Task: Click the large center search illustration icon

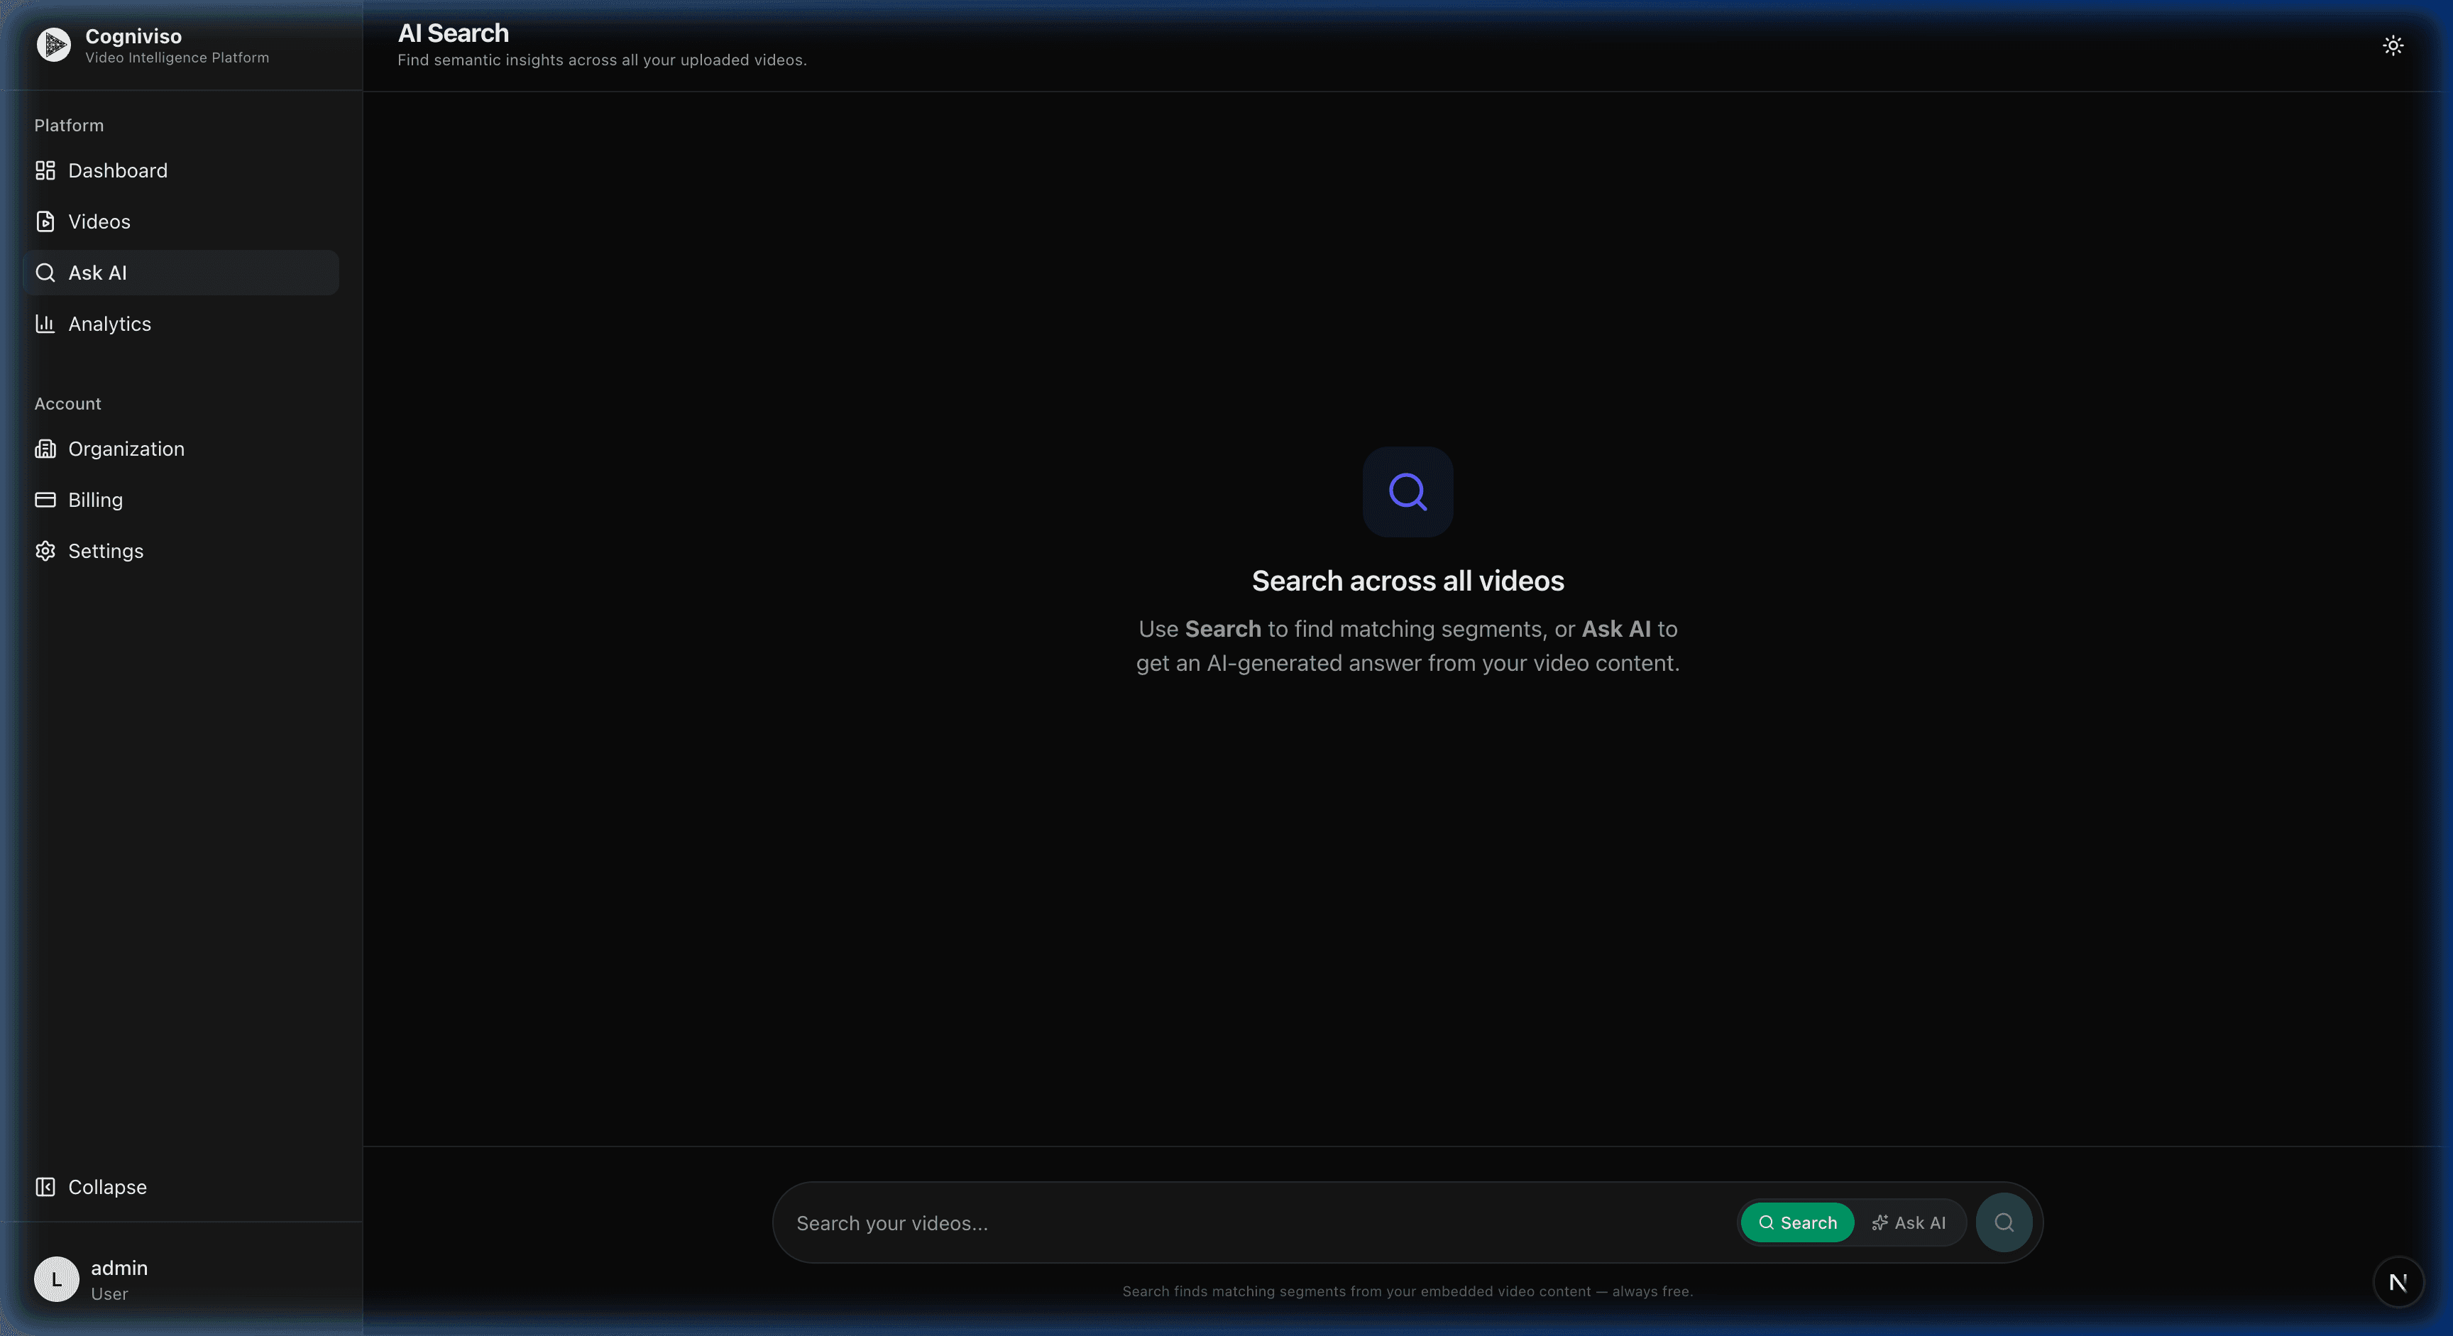Action: tap(1407, 493)
